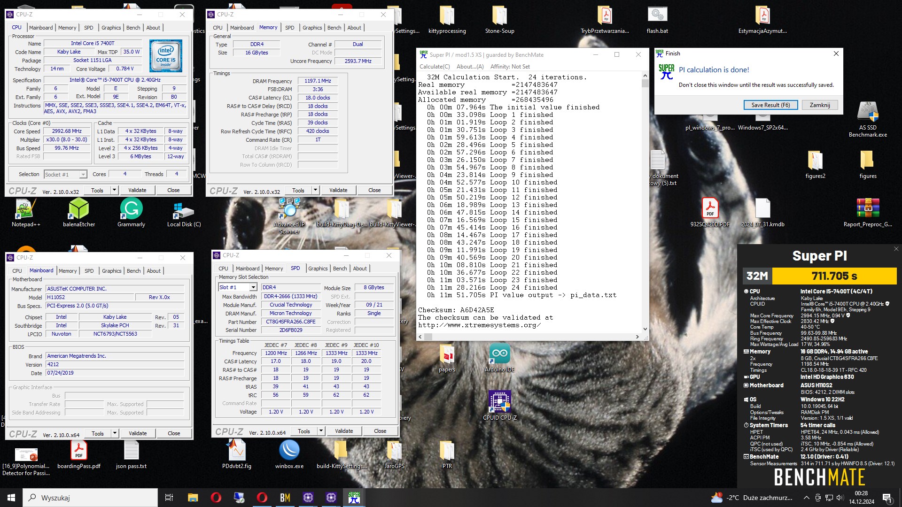Open figures2 folder icon
902x507 pixels.
815,164
